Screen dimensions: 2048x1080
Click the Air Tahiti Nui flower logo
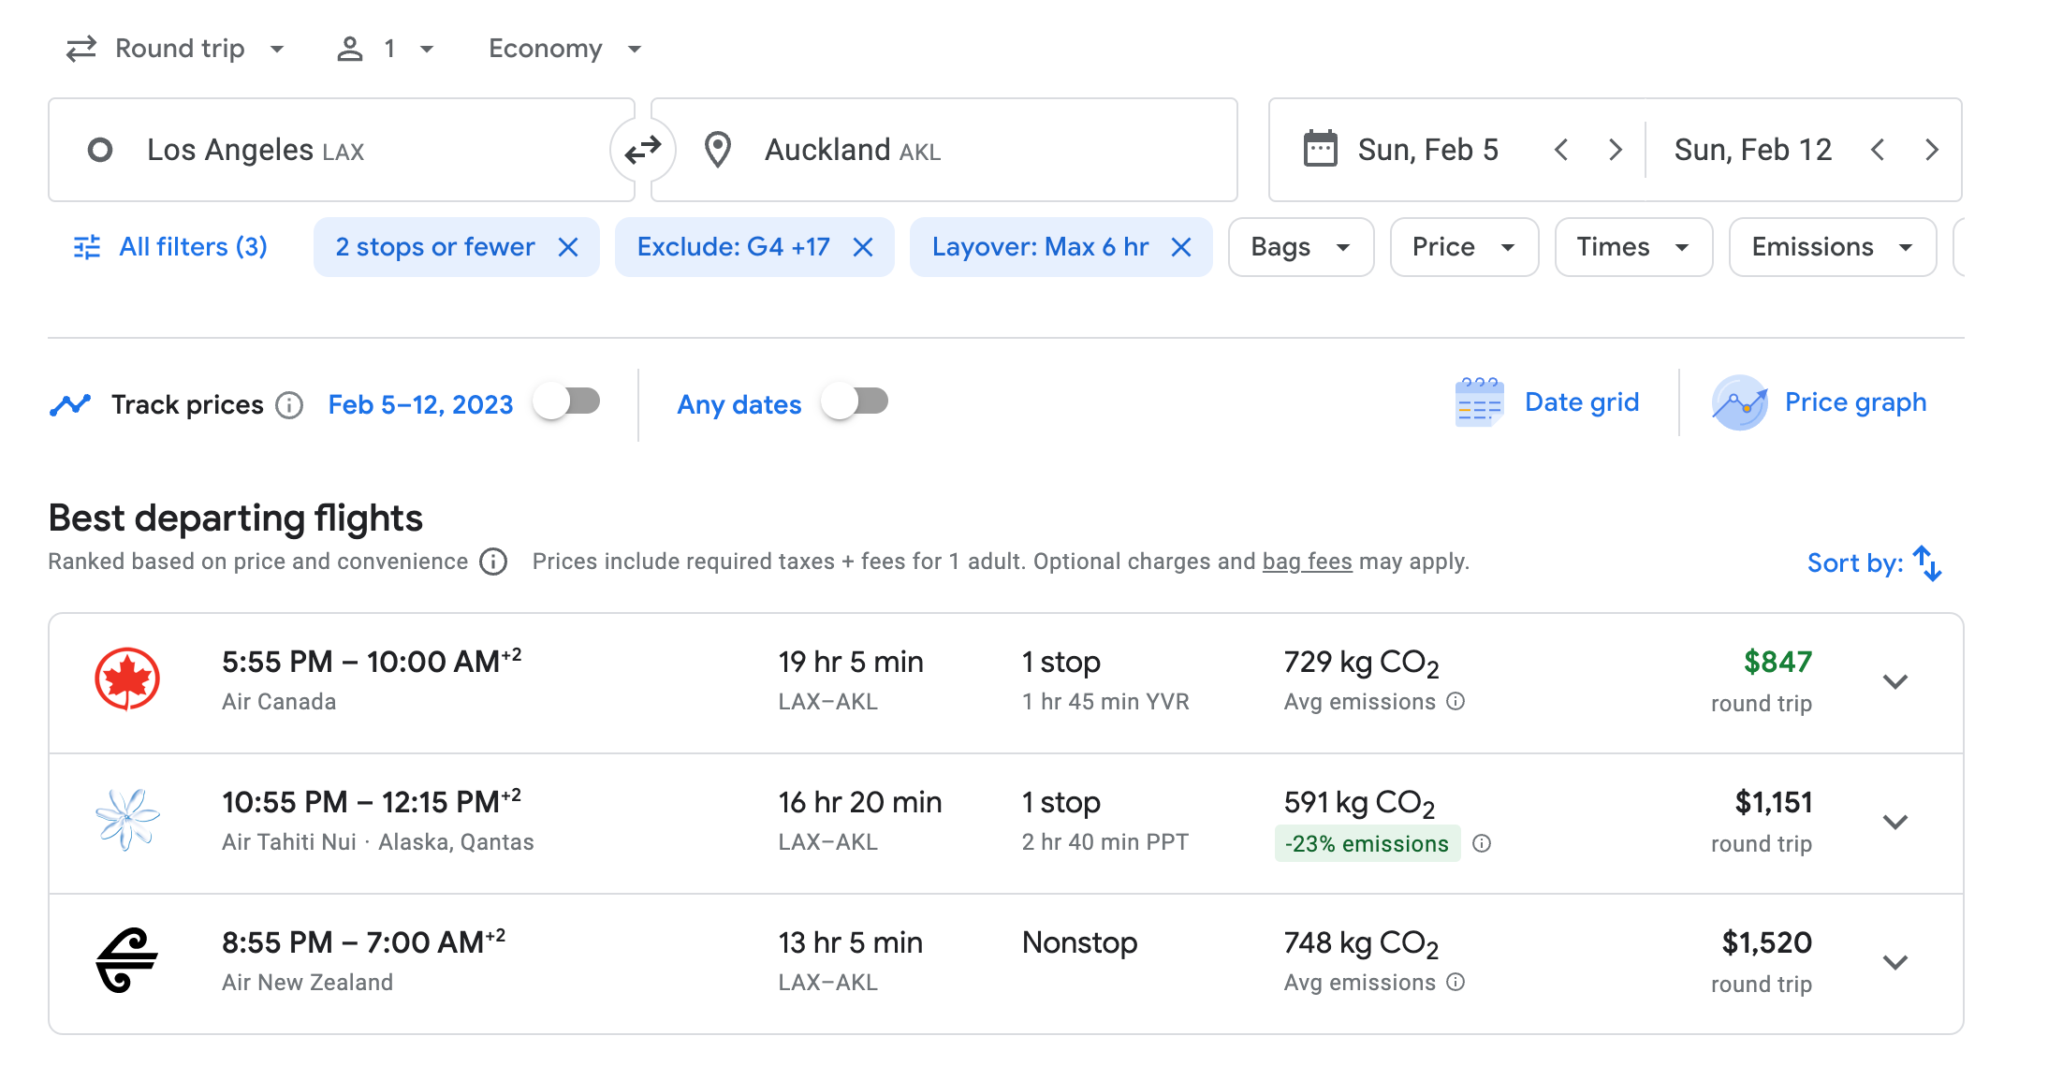pyautogui.click(x=127, y=819)
